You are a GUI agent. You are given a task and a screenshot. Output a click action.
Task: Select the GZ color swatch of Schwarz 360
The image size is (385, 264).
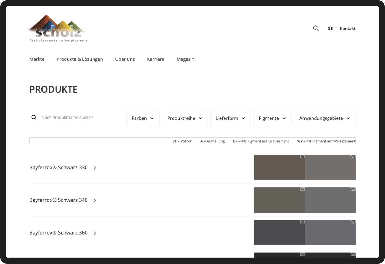279,233
